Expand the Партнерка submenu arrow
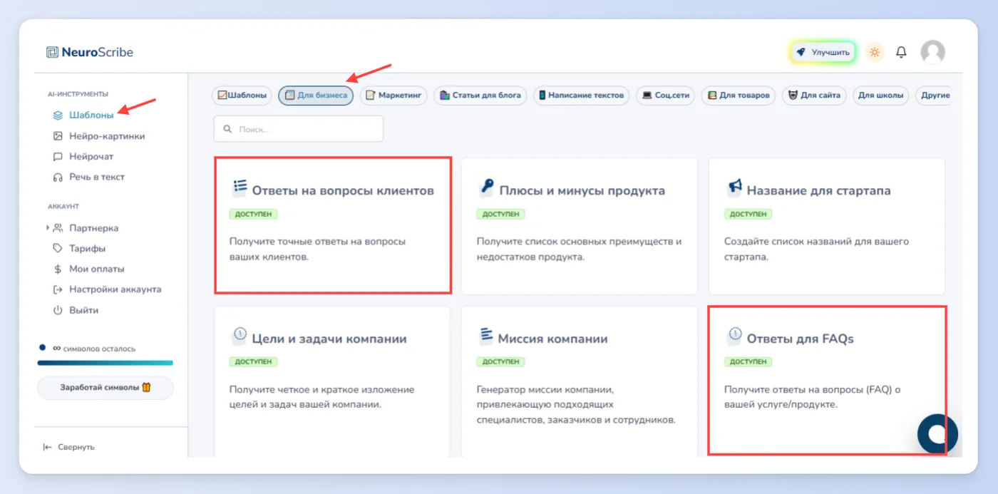 coord(48,228)
